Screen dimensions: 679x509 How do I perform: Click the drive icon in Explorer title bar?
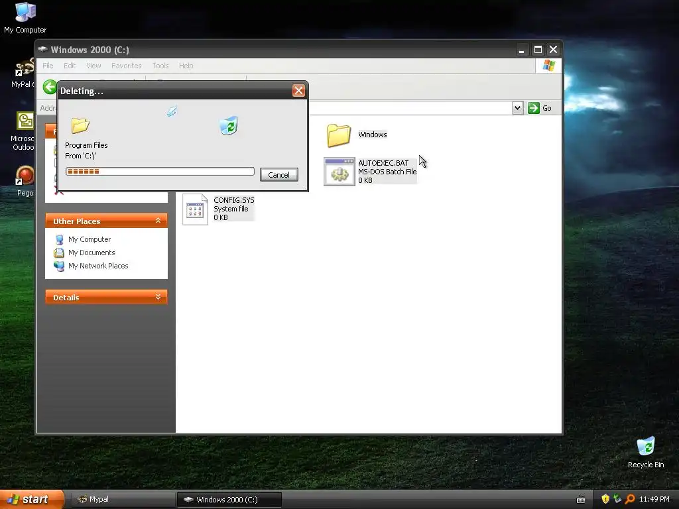tap(42, 49)
